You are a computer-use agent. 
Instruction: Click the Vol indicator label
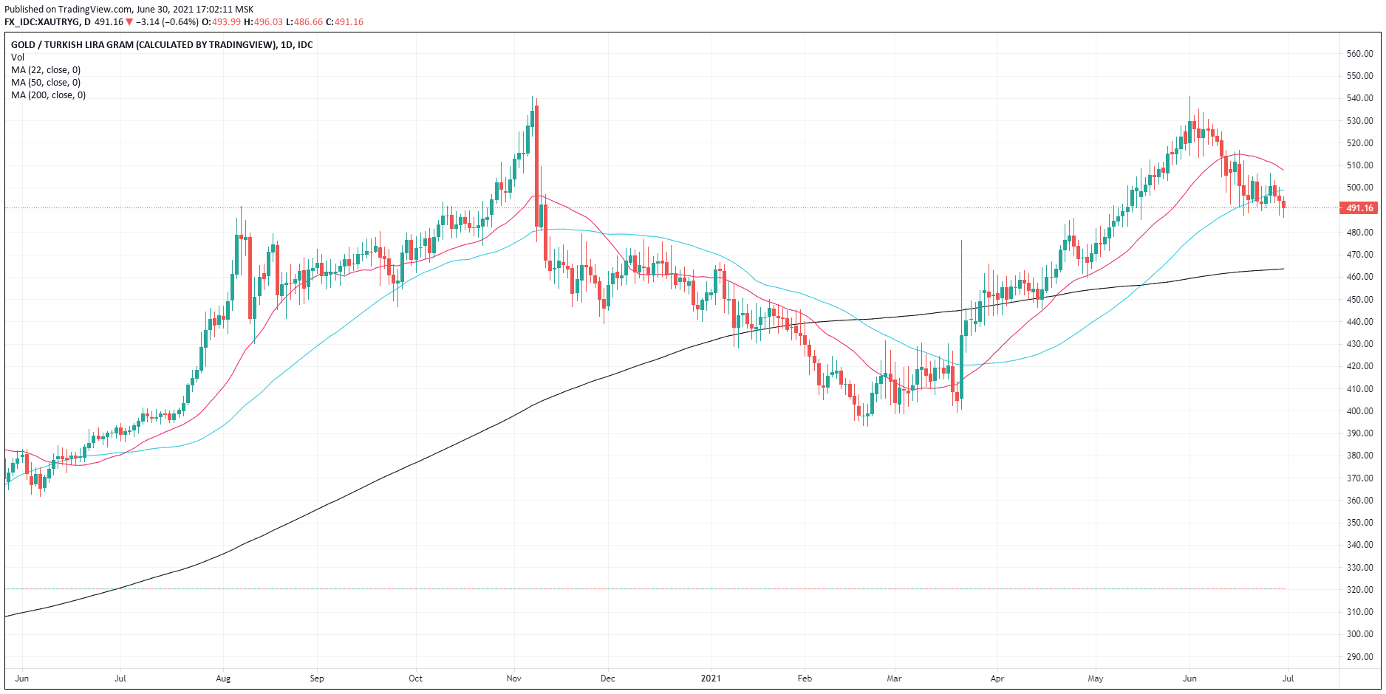click(x=18, y=58)
